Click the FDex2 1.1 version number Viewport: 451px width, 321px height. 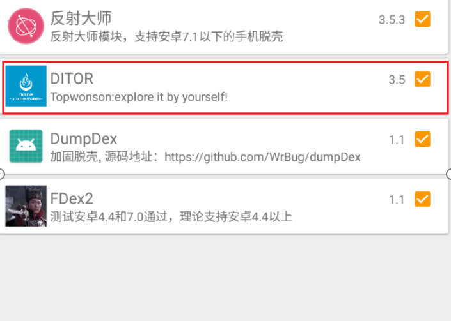[x=397, y=200]
